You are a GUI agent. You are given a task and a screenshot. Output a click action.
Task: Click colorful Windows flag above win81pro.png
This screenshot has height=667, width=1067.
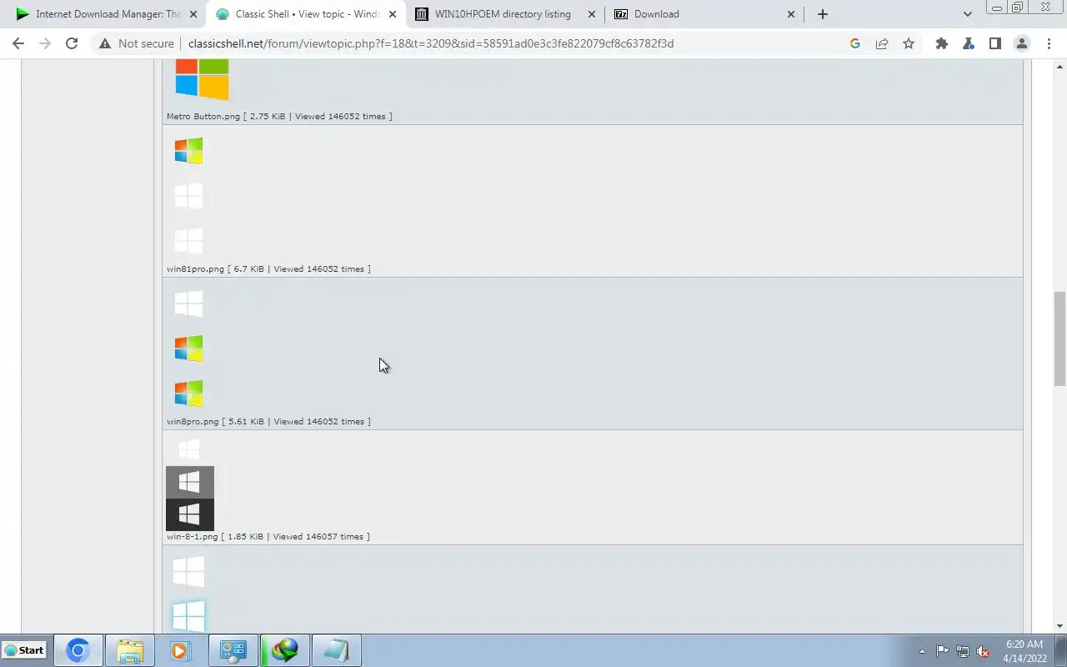(189, 151)
